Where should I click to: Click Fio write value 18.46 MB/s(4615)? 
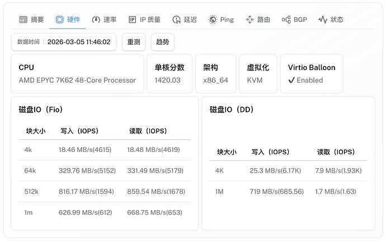pos(85,150)
